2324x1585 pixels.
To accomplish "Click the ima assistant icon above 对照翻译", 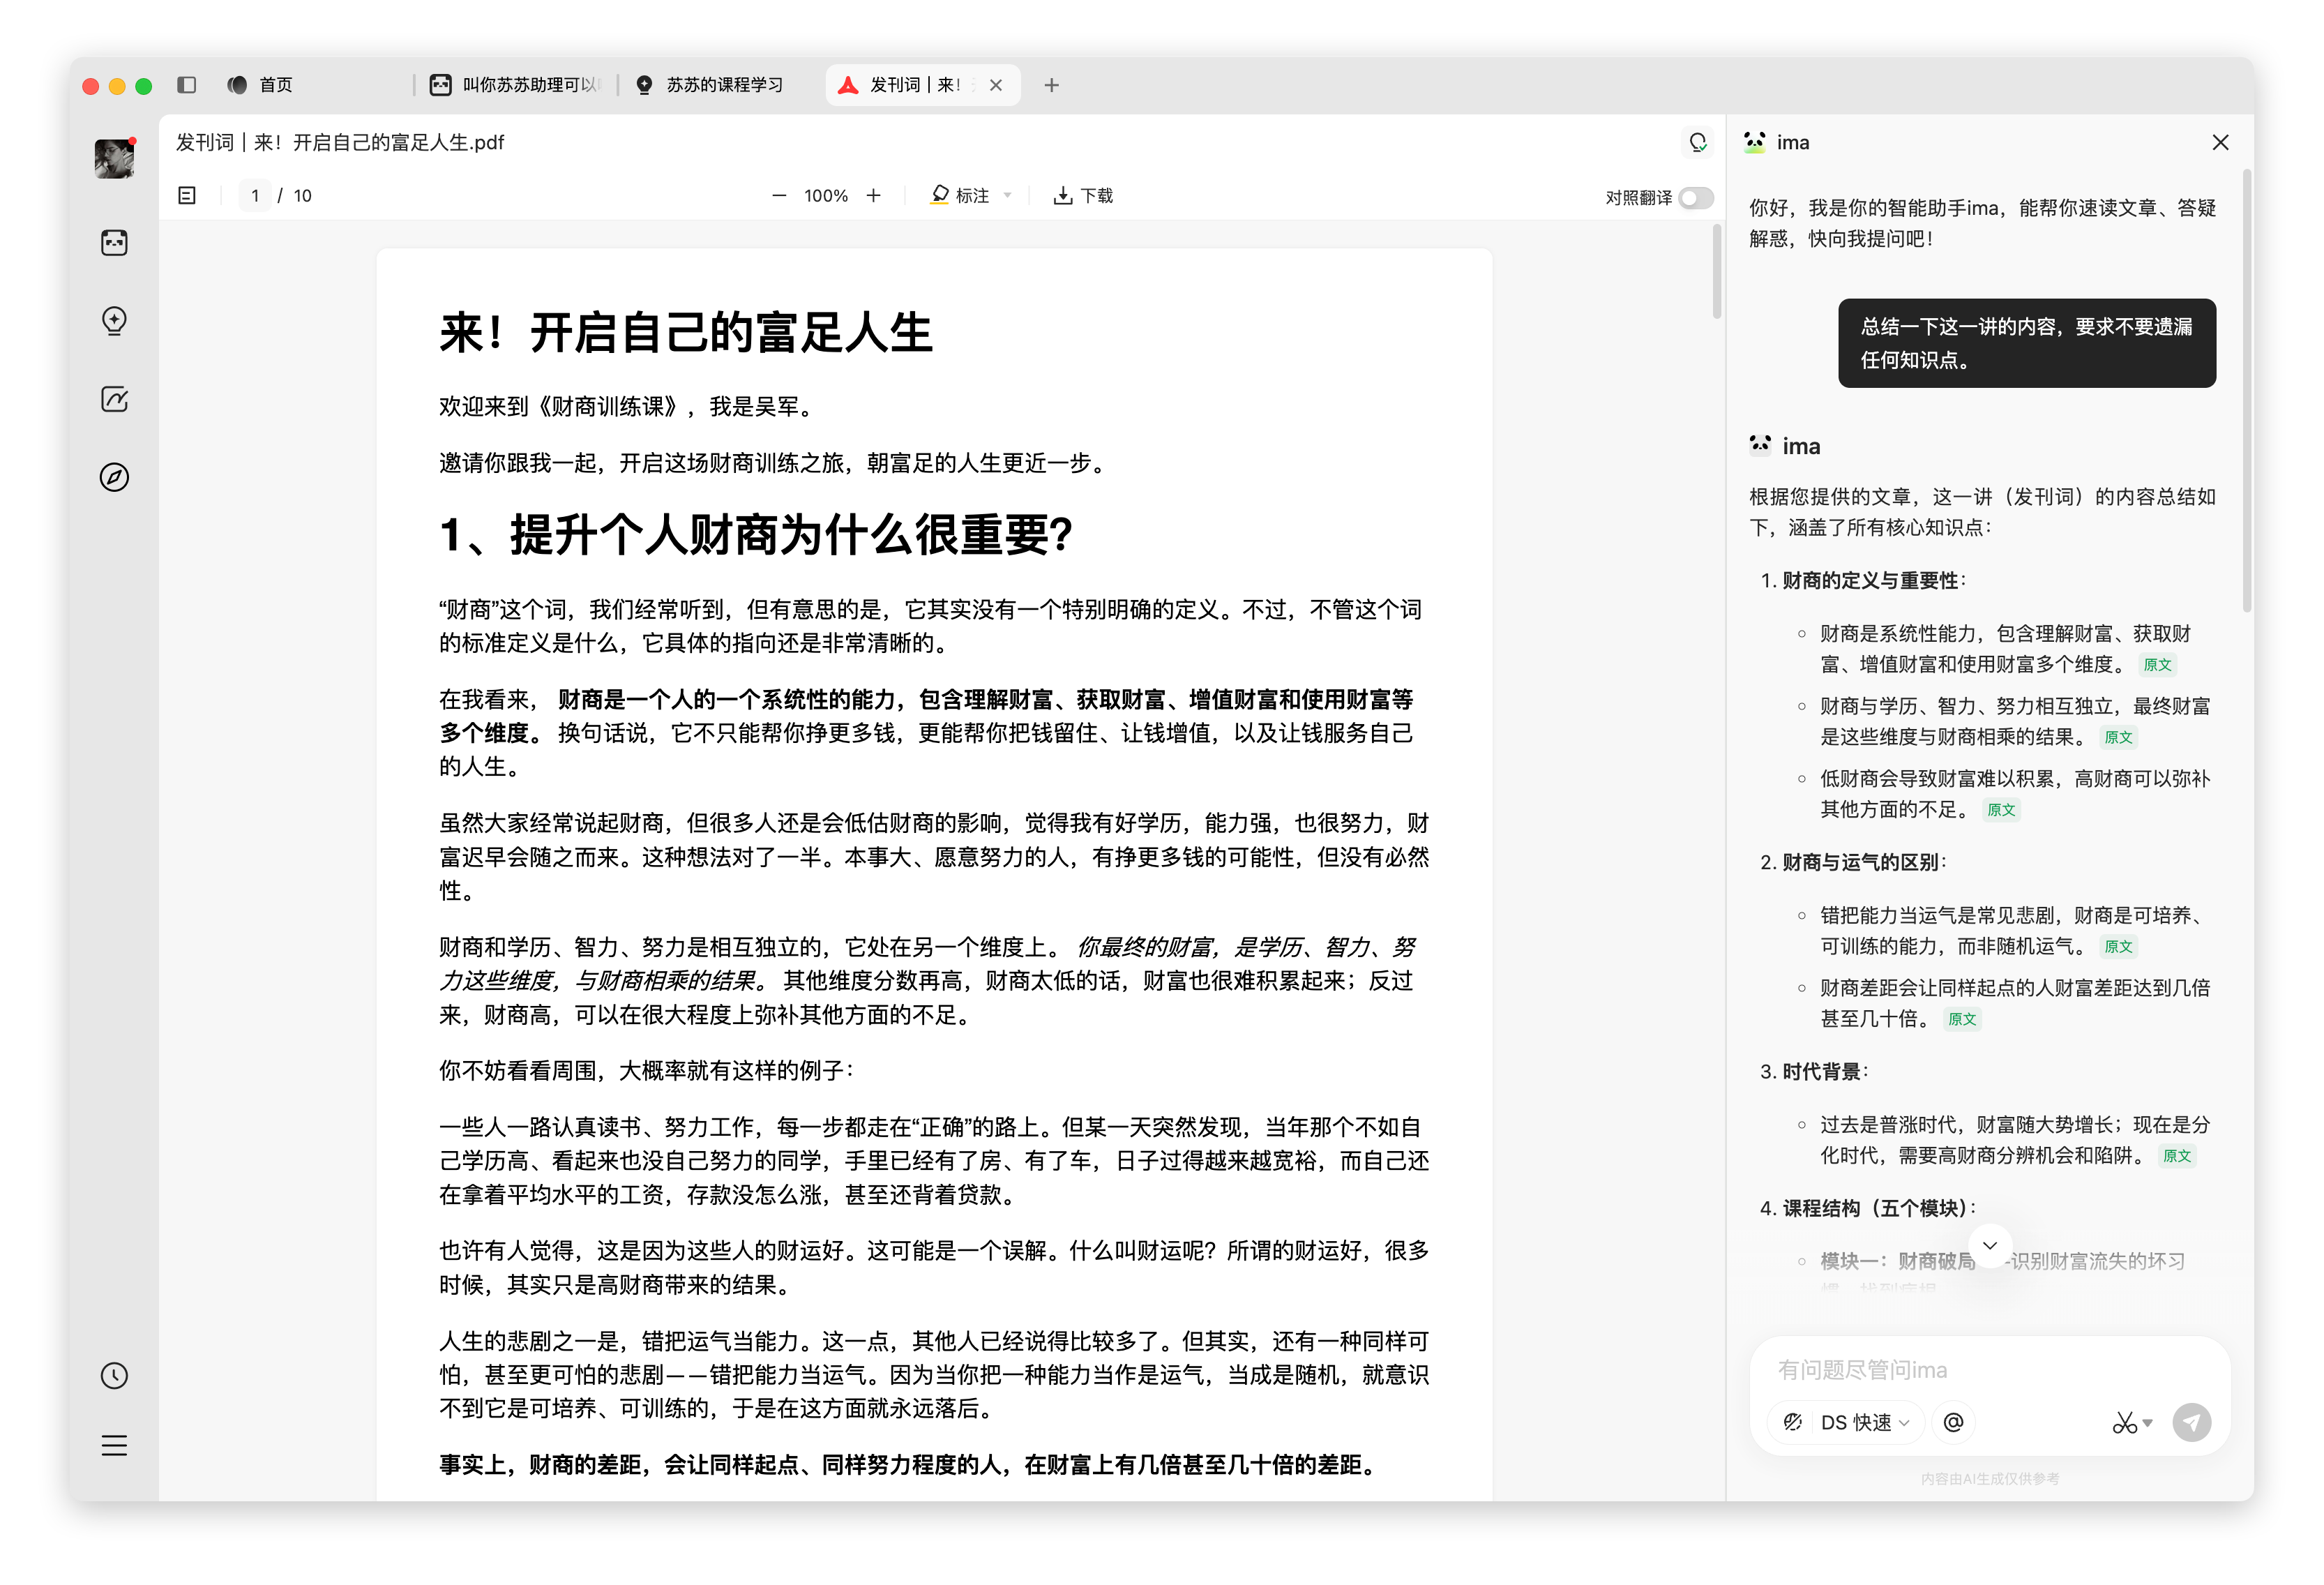I will point(1697,143).
